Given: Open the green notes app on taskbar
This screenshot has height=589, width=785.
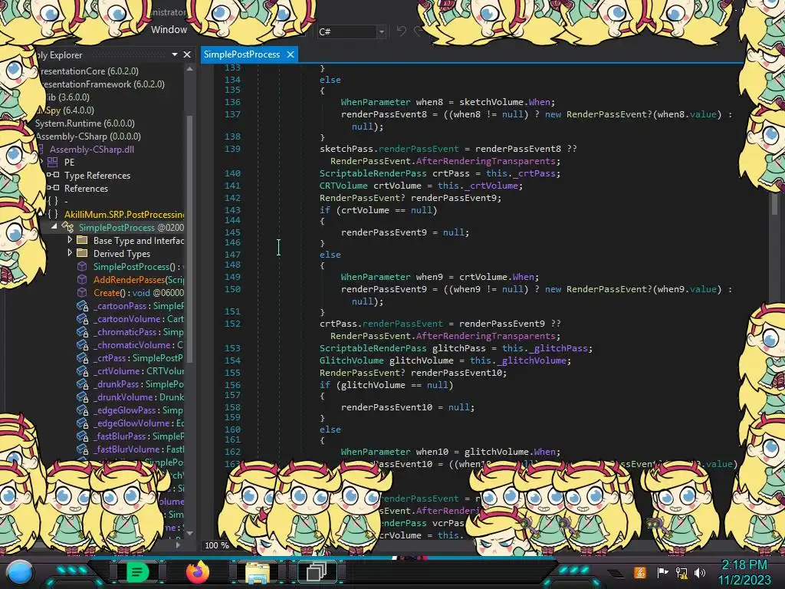Looking at the screenshot, I should (137, 572).
